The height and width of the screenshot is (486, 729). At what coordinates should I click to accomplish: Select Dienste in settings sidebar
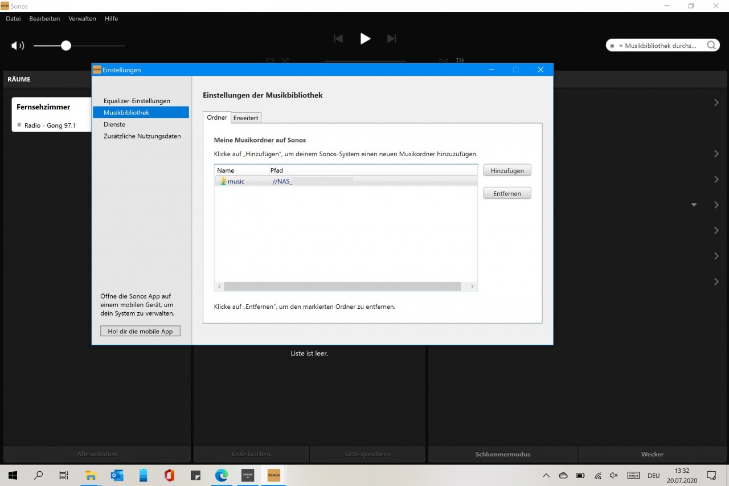[x=114, y=124]
